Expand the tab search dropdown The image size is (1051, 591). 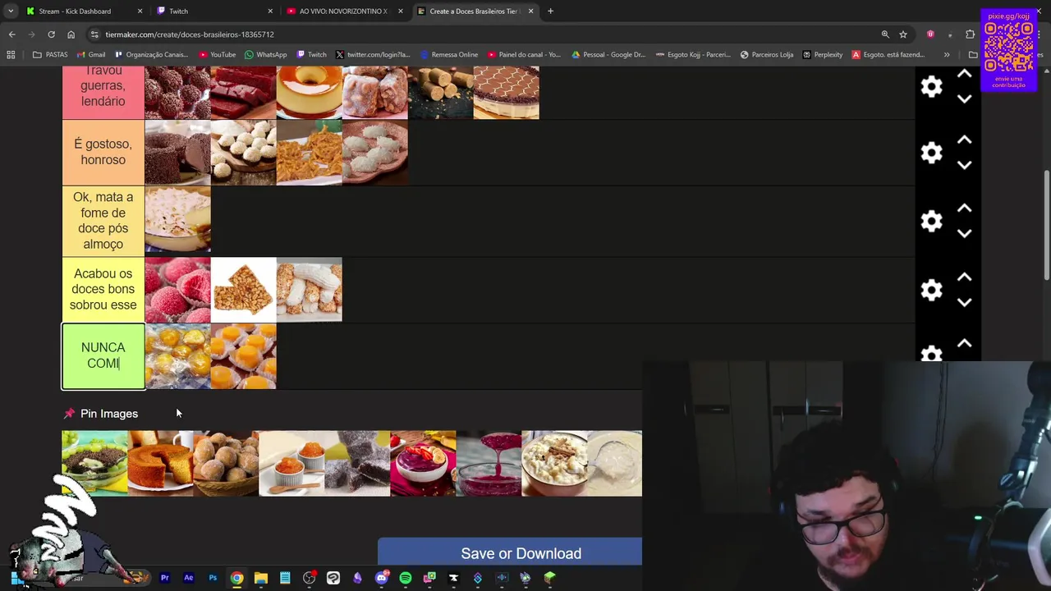[x=10, y=11]
